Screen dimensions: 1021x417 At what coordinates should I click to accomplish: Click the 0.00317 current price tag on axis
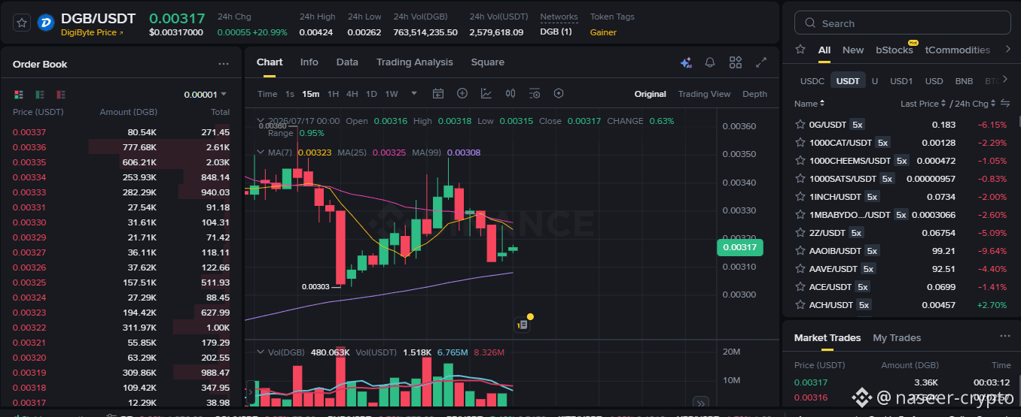click(x=739, y=247)
